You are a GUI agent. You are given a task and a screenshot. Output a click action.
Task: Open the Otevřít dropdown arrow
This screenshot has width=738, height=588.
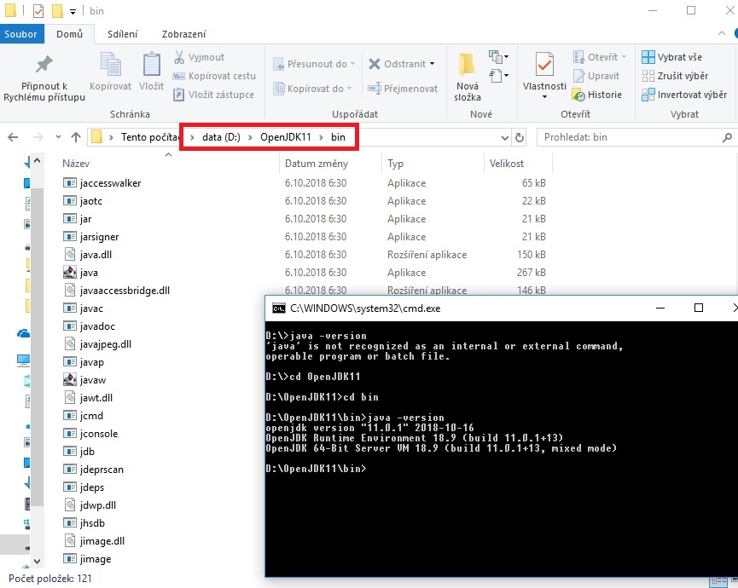point(622,56)
